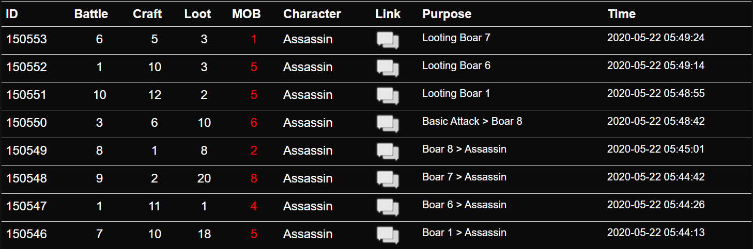Open chat link icon for Looting Boar 6
The height and width of the screenshot is (249, 753).
pos(388,68)
